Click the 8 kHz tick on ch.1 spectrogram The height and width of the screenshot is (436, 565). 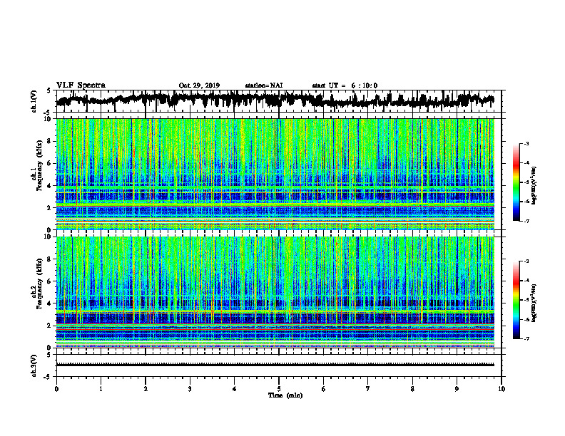(x=50, y=141)
